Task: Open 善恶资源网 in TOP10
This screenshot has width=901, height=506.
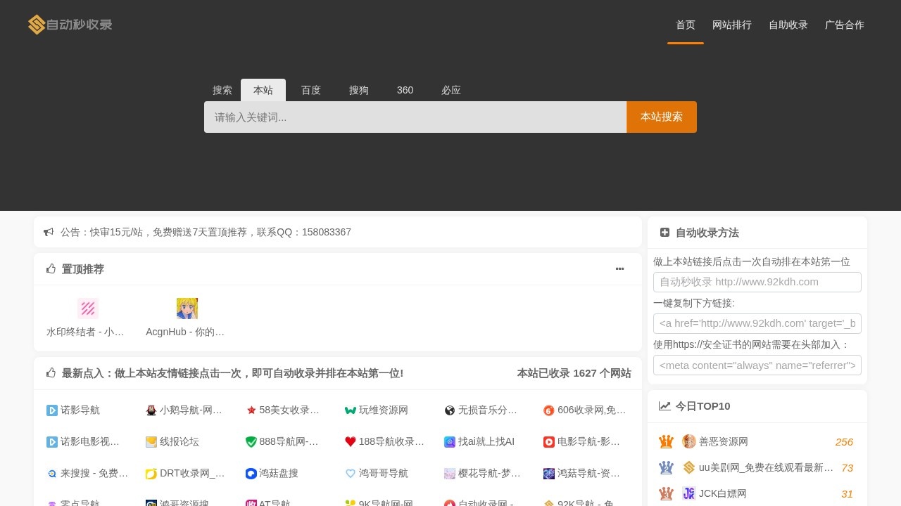Action: (x=724, y=442)
